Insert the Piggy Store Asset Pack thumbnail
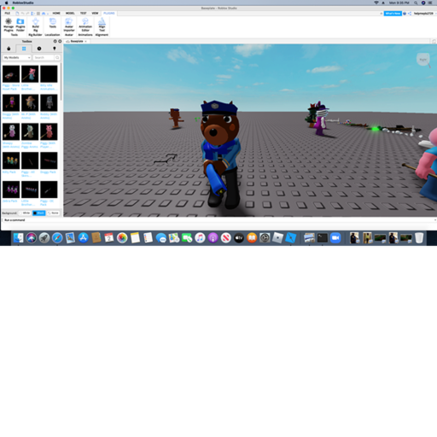 click(11, 74)
